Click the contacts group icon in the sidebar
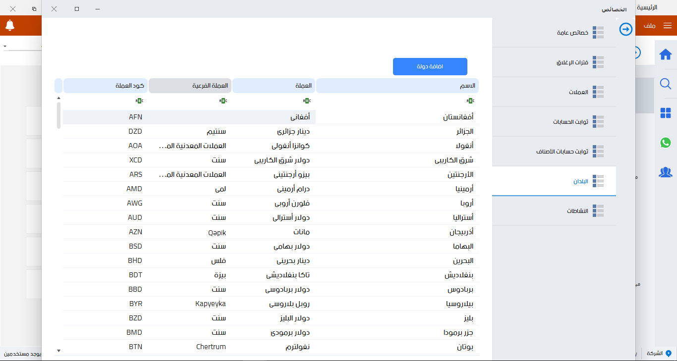Viewport: 677px width, 361px height. [x=665, y=173]
